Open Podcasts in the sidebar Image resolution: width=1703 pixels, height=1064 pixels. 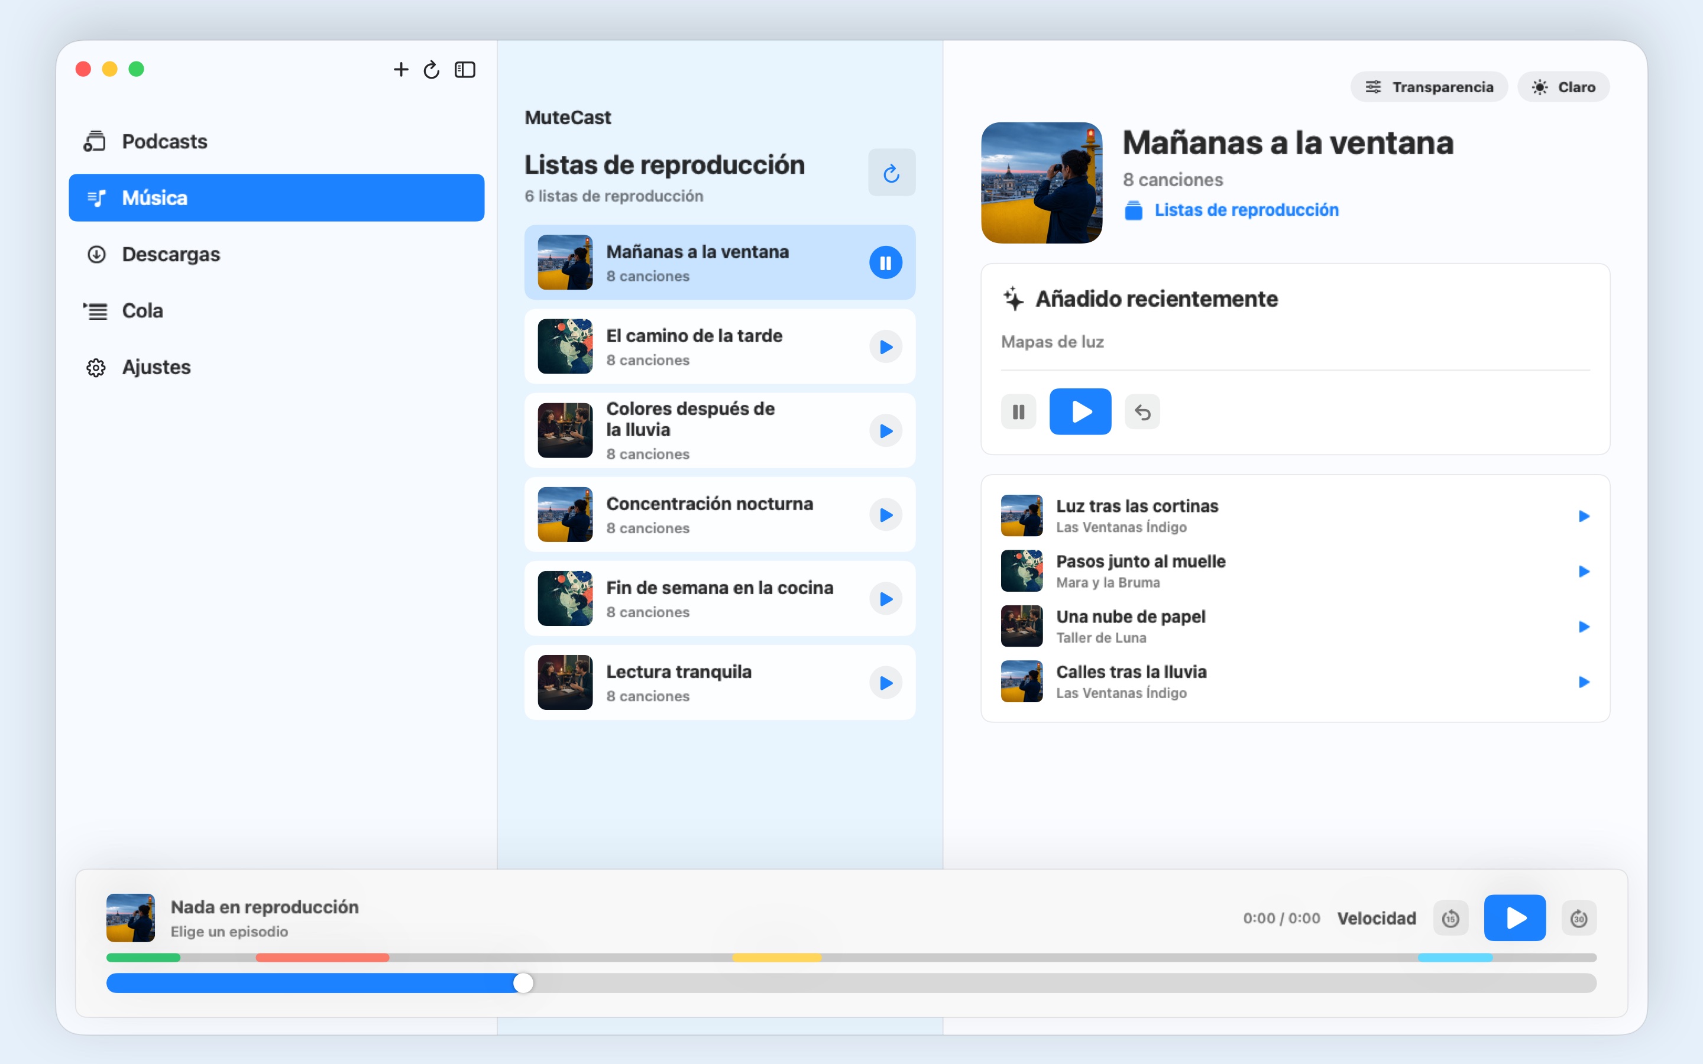pos(277,141)
